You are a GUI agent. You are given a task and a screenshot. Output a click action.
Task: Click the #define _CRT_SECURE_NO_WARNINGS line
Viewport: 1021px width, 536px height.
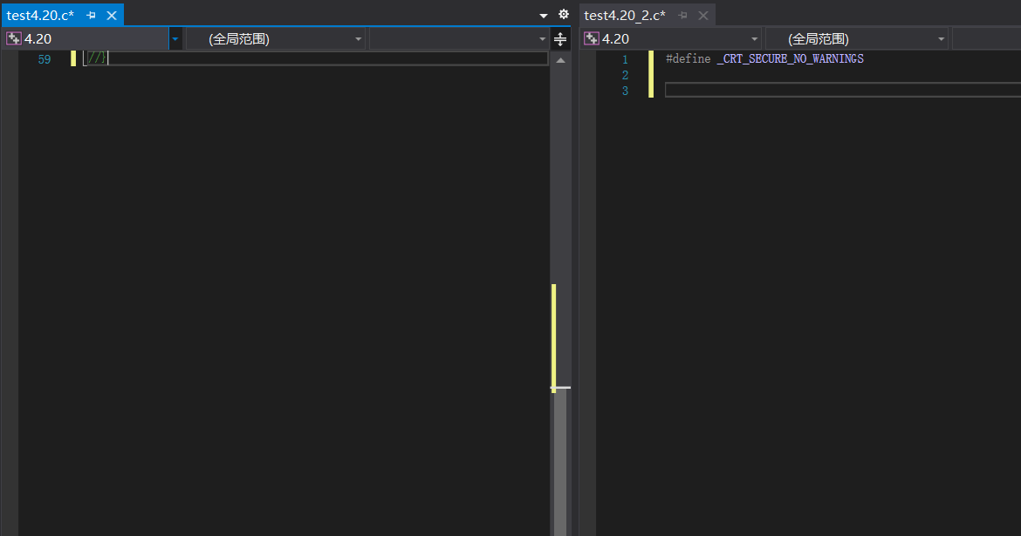click(x=764, y=58)
